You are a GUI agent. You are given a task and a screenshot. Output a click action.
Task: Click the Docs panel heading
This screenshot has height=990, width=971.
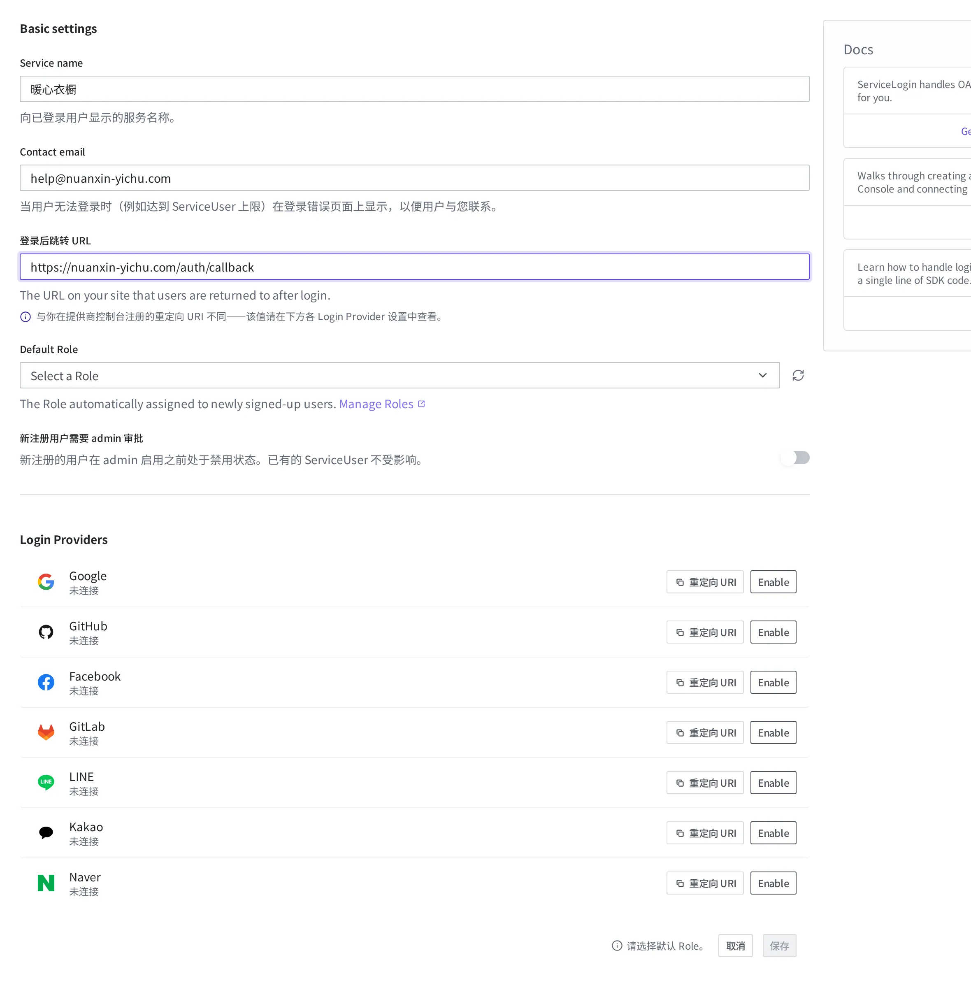tap(858, 49)
